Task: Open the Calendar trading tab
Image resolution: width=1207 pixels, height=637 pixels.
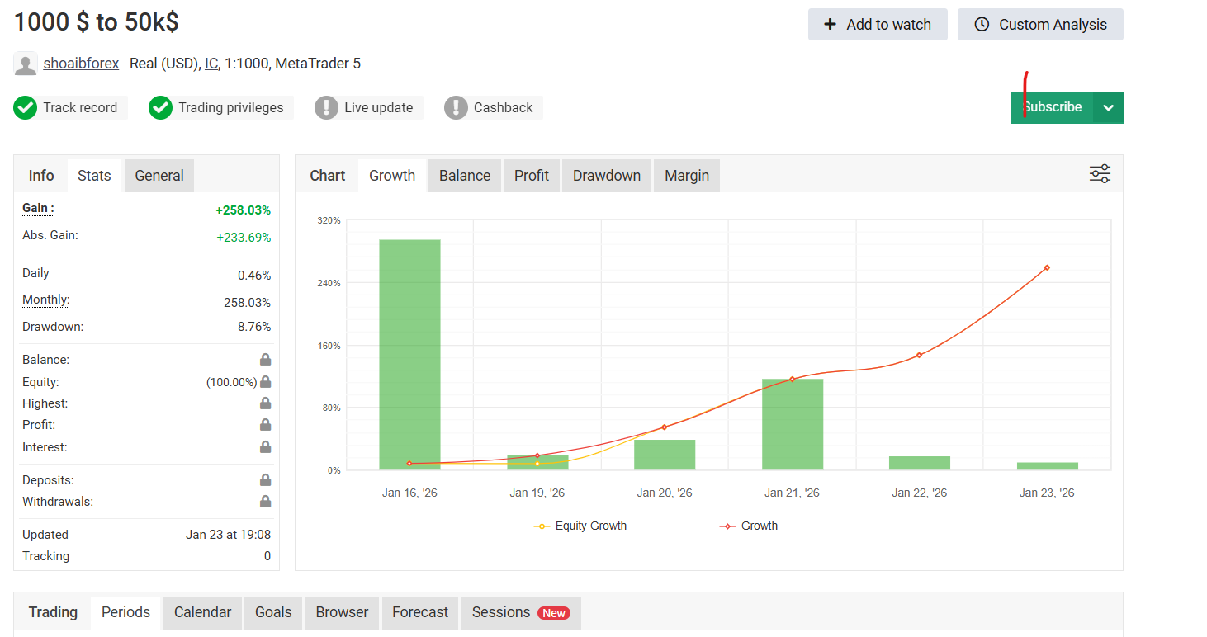Action: [202, 612]
